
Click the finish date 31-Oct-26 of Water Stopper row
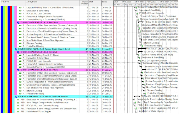pyautogui.click(x=107, y=112)
